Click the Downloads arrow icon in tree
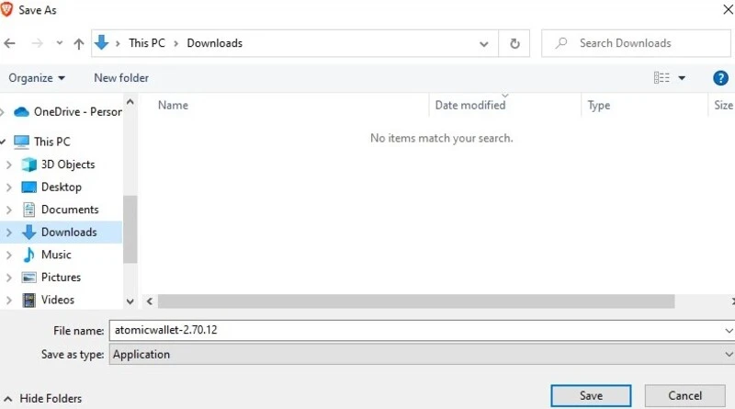This screenshot has width=735, height=409. point(29,233)
